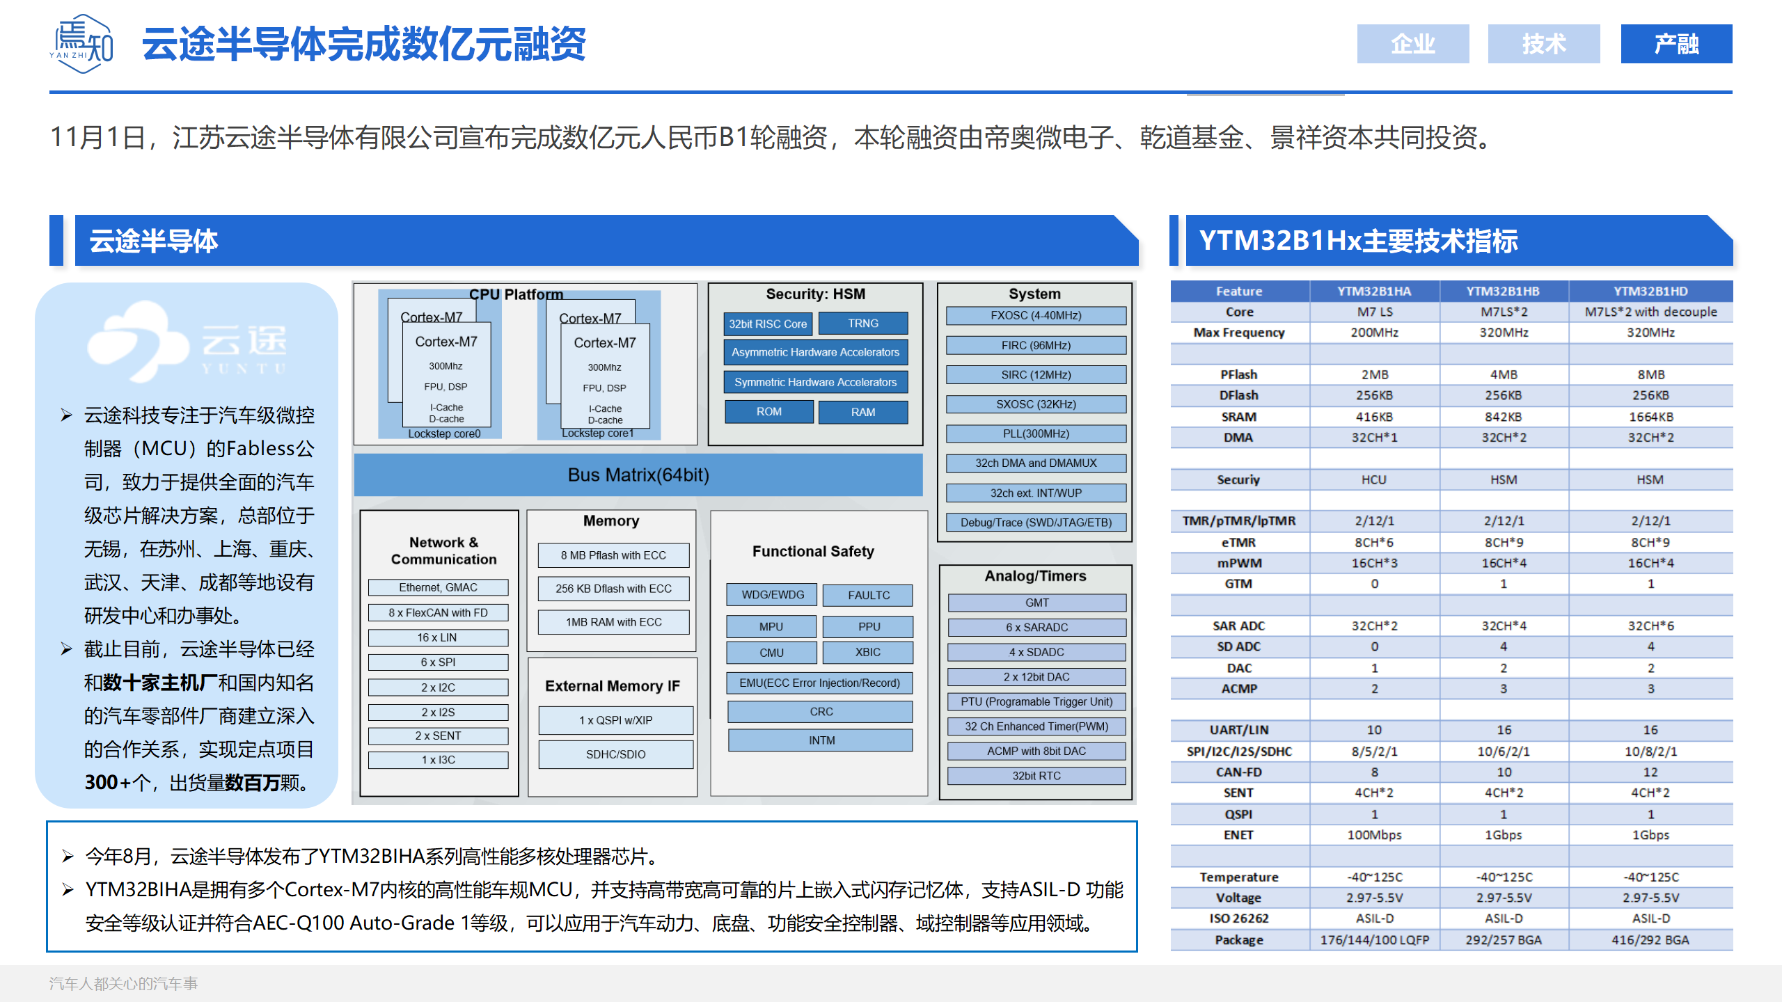Image resolution: width=1782 pixels, height=1002 pixels.
Task: Click Symmetric Hardware Accelerators block
Action: [x=816, y=382]
